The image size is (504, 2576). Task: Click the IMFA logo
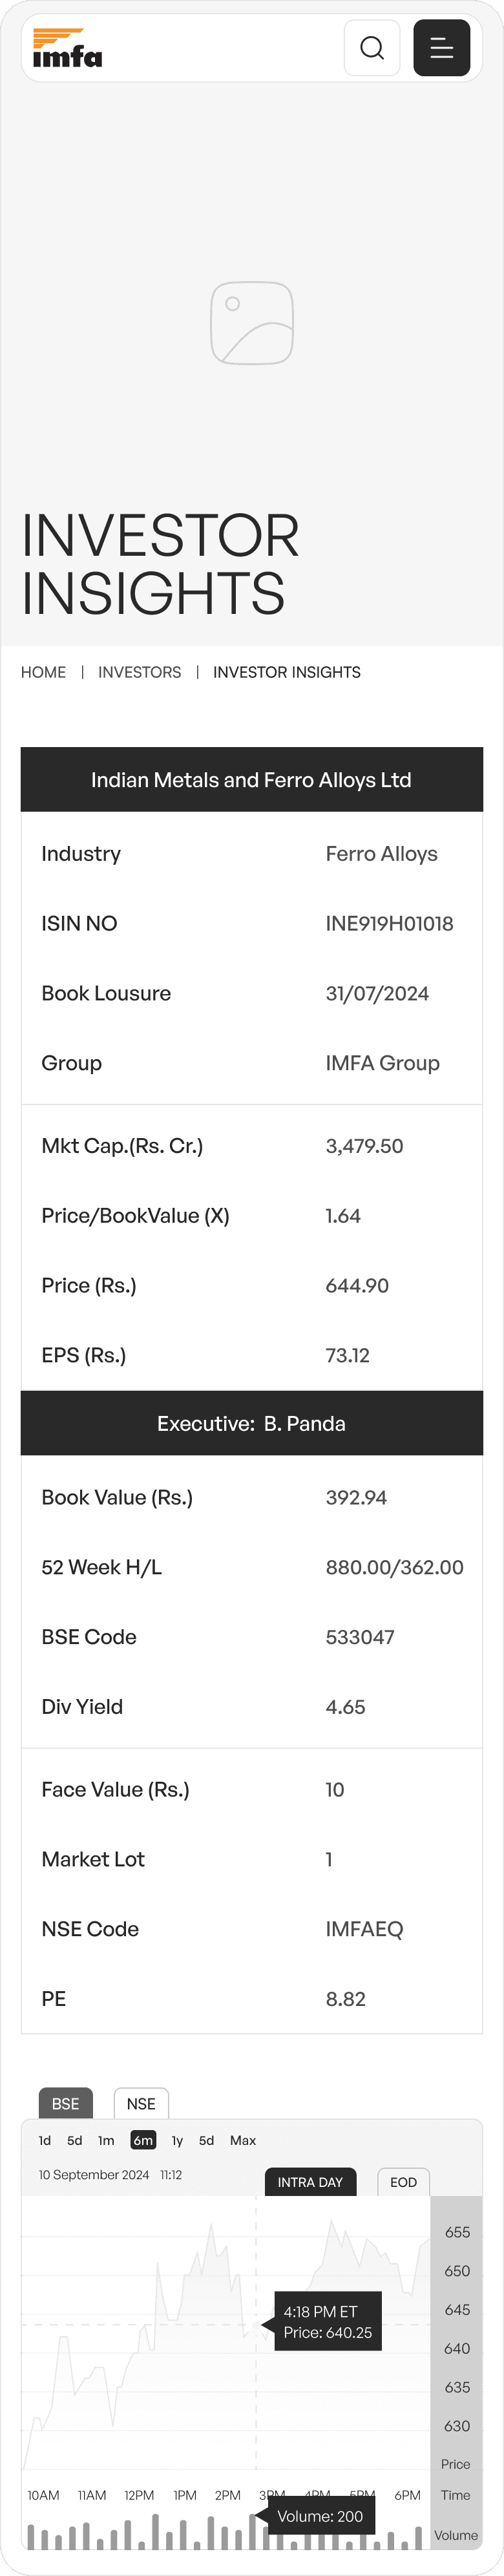[67, 48]
